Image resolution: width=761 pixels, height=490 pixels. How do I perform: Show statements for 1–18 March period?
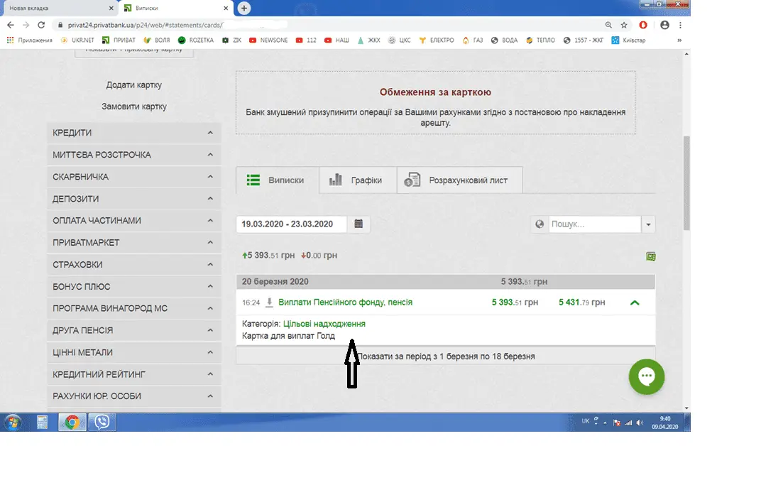pos(445,356)
